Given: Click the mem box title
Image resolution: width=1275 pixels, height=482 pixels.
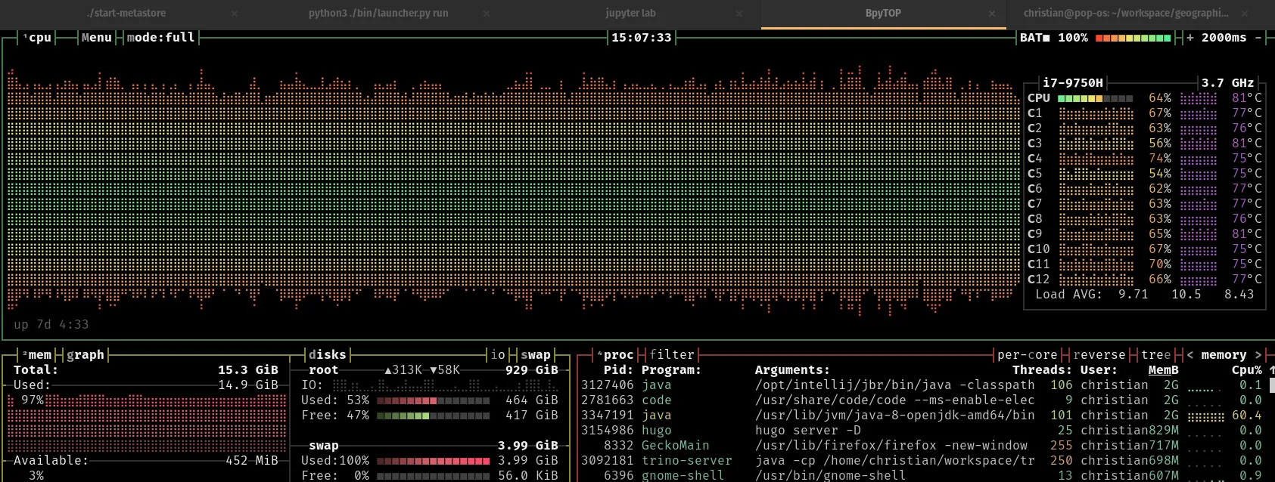Looking at the screenshot, I should coord(38,355).
